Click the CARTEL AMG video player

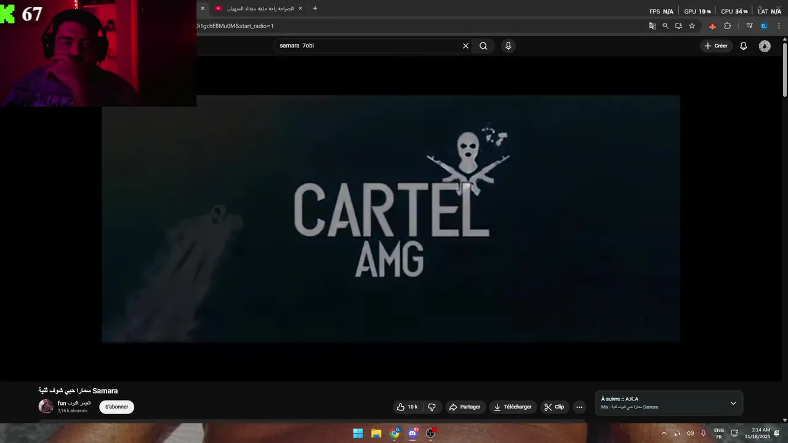[x=391, y=218]
